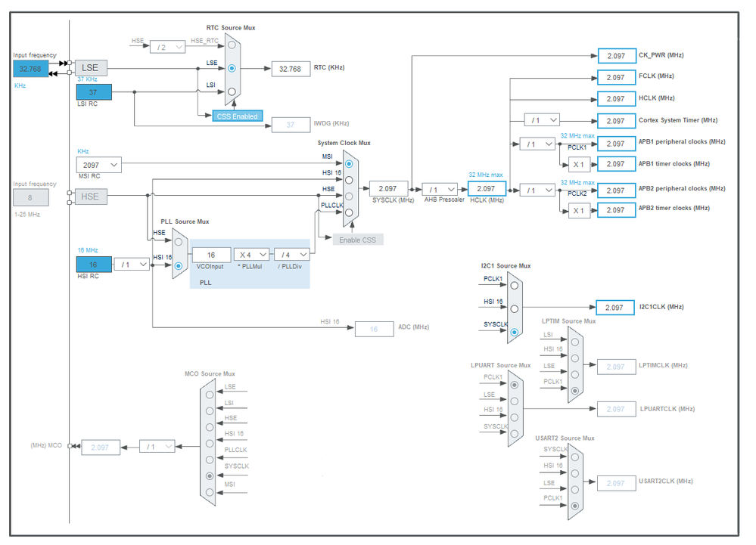The height and width of the screenshot is (545, 756).
Task: Click the APB2 peripheral clocks 2.097 box
Action: pyautogui.click(x=617, y=190)
